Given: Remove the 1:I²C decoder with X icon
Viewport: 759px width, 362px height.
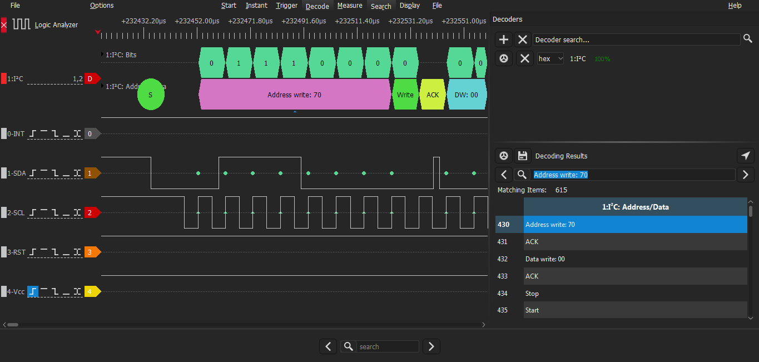Looking at the screenshot, I should (524, 58).
